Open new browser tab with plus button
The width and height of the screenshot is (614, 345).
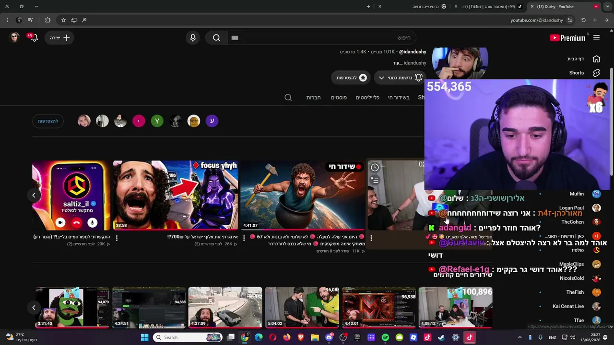368,7
